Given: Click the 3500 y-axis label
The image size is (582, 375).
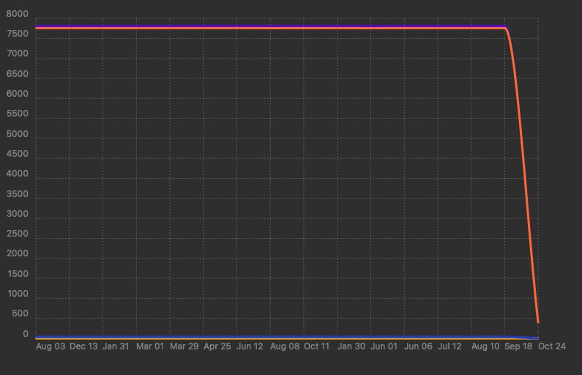Looking at the screenshot, I should pos(17,194).
